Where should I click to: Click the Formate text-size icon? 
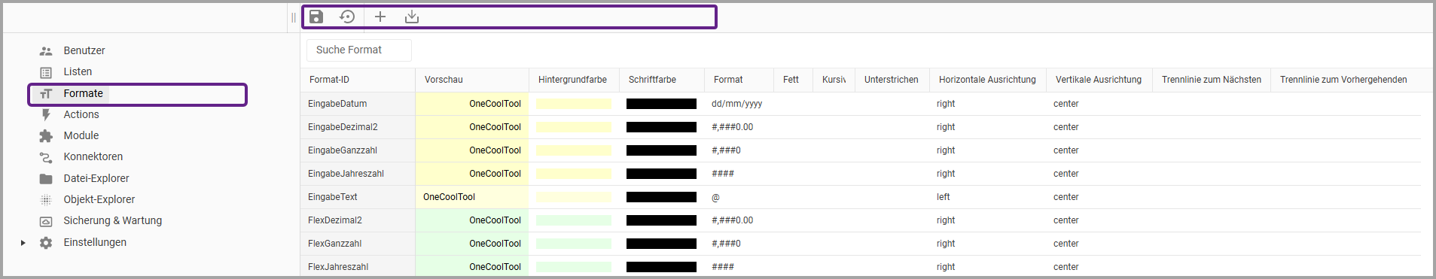[46, 94]
